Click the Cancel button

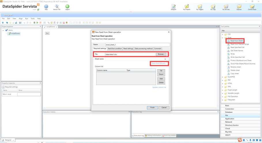(164, 108)
